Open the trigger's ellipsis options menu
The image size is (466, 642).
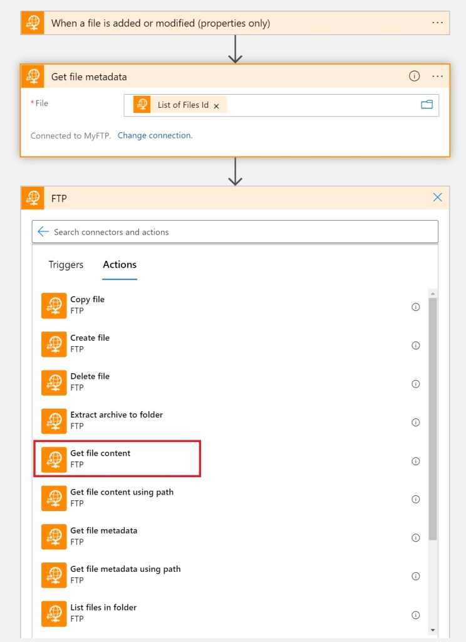437,23
